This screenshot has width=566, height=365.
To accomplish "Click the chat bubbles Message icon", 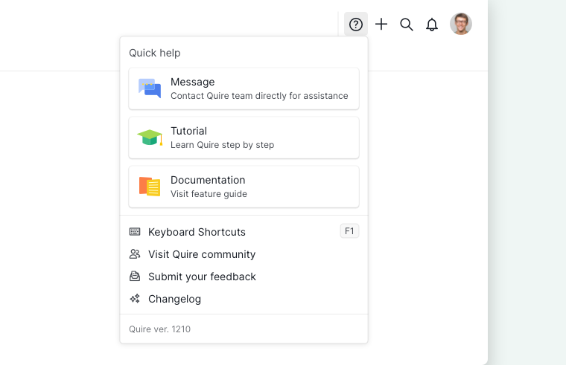I will [150, 88].
